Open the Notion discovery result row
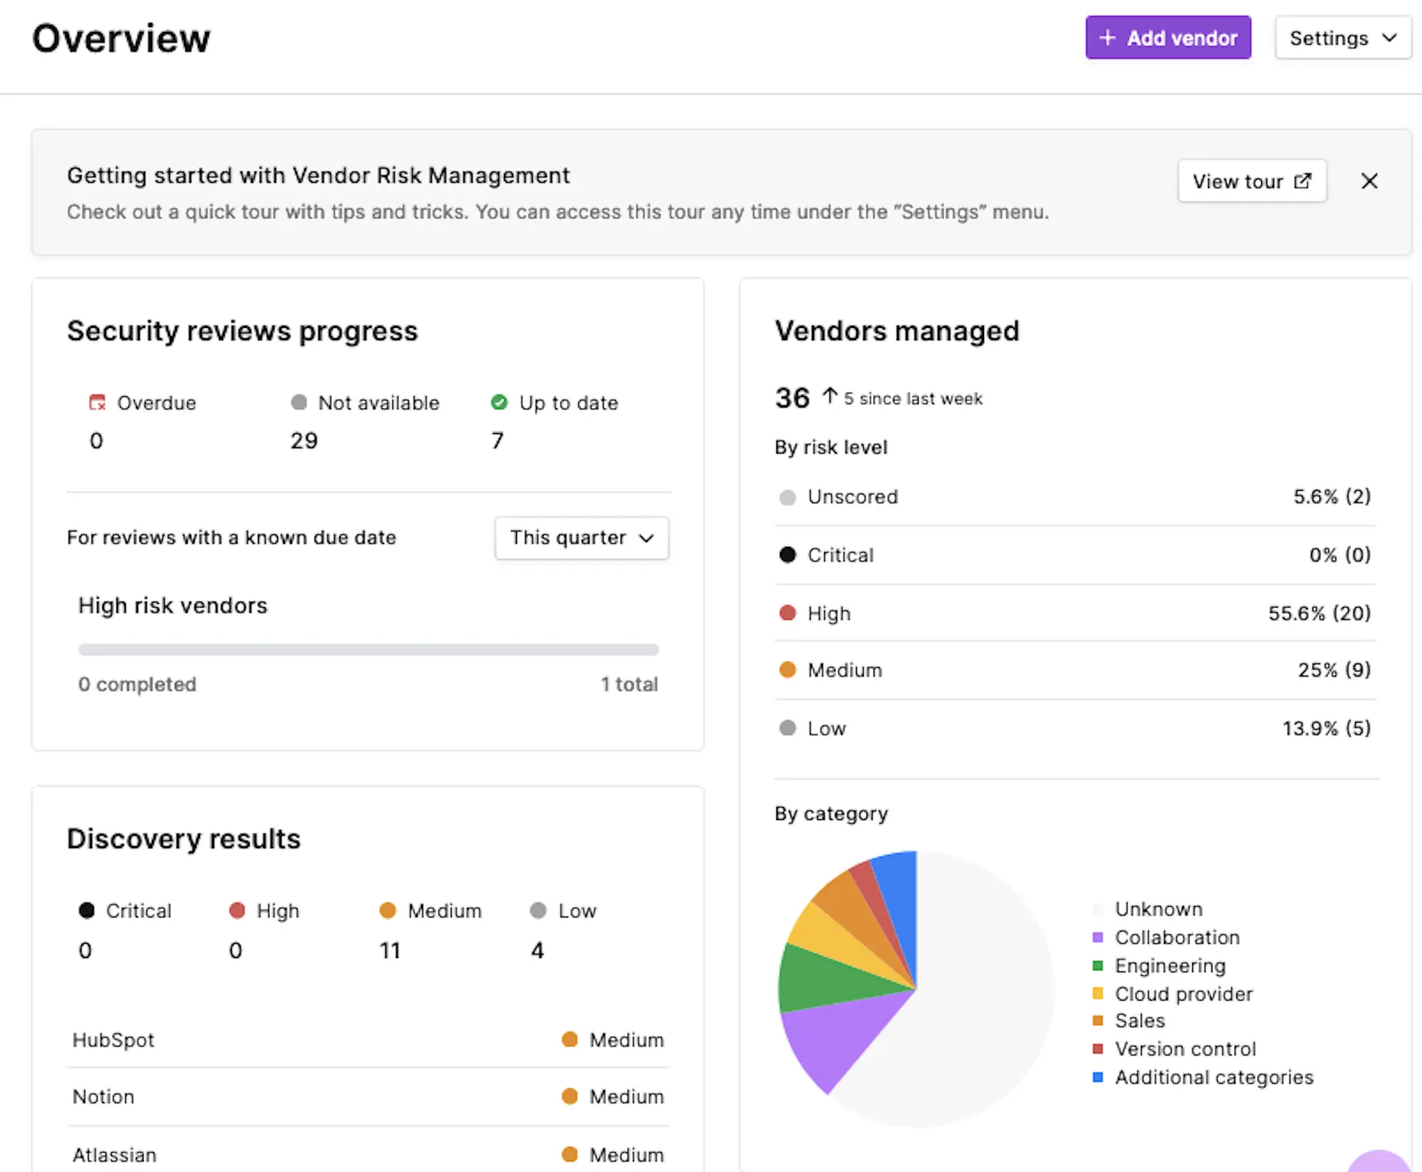Image resolution: width=1422 pixels, height=1172 pixels. [x=368, y=1097]
